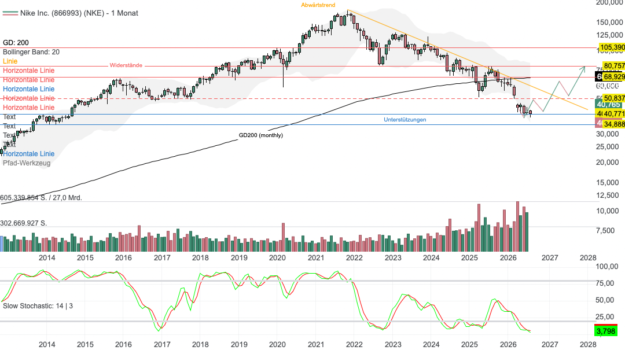Click the 'Slow Stochastic: 14 | 3' label

[38, 306]
